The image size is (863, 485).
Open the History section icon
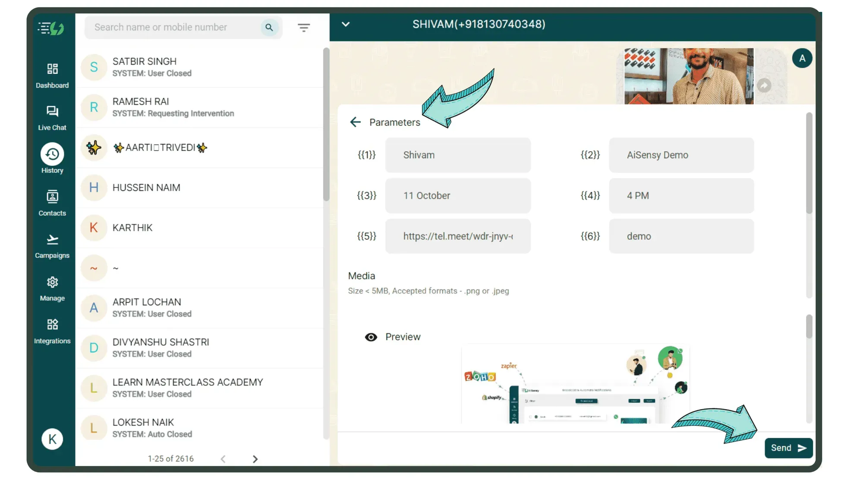pos(52,154)
